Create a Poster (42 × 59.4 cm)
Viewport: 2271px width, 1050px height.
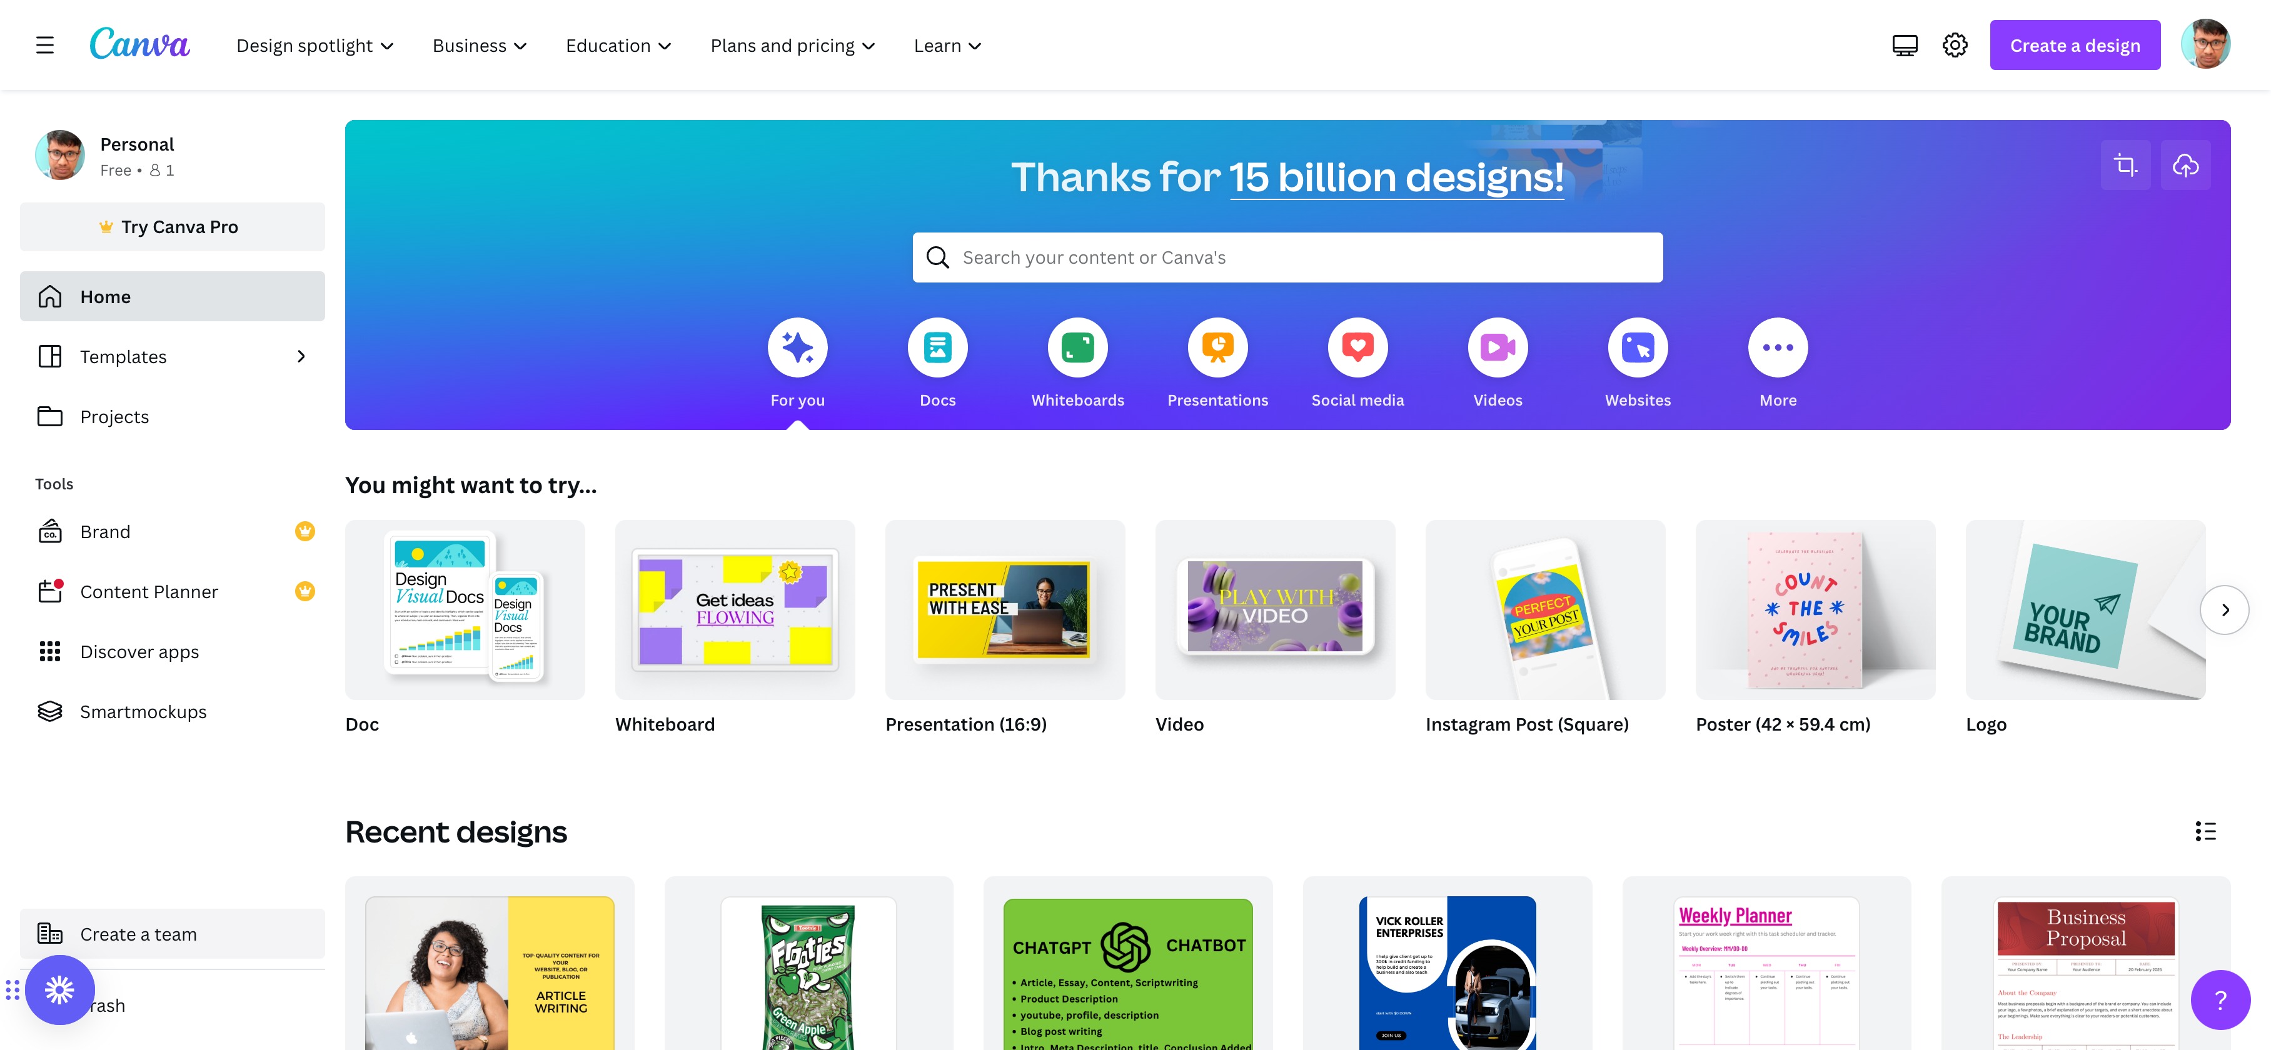tap(1815, 609)
